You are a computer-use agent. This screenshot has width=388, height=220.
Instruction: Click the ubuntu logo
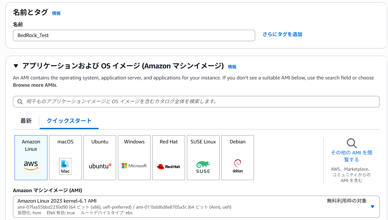tap(100, 165)
